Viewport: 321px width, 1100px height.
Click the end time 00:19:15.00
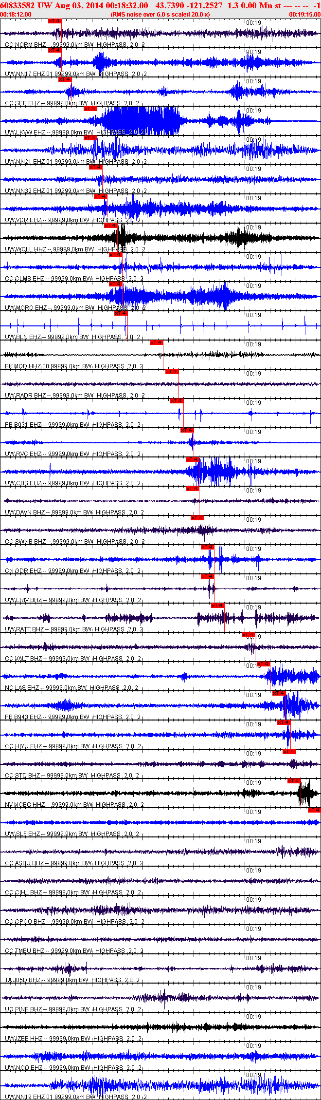305,15
